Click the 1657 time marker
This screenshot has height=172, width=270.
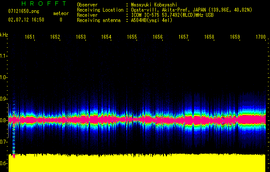point(183,37)
